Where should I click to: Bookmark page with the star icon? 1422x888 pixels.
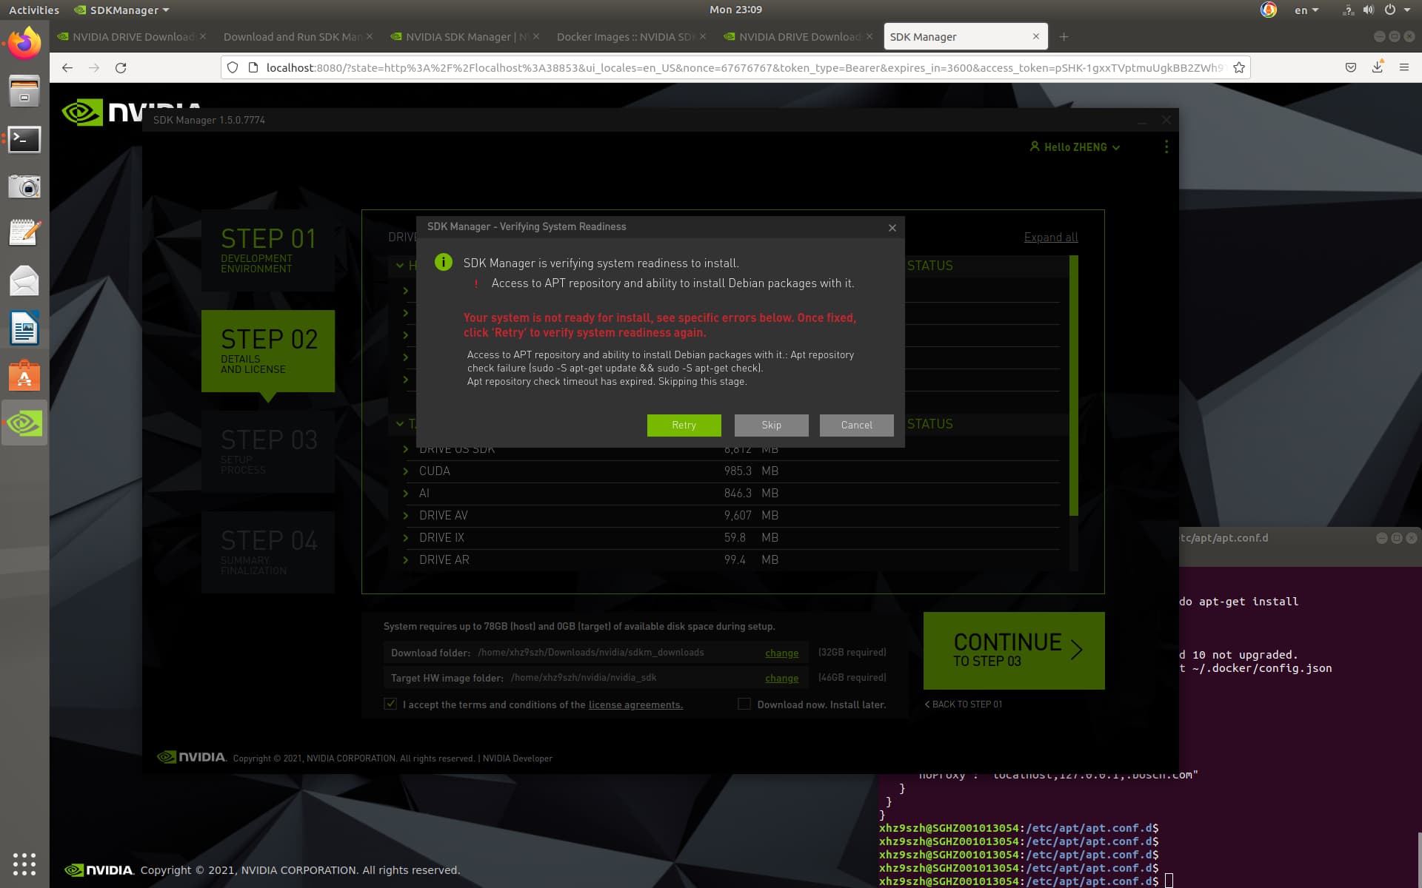[1239, 67]
